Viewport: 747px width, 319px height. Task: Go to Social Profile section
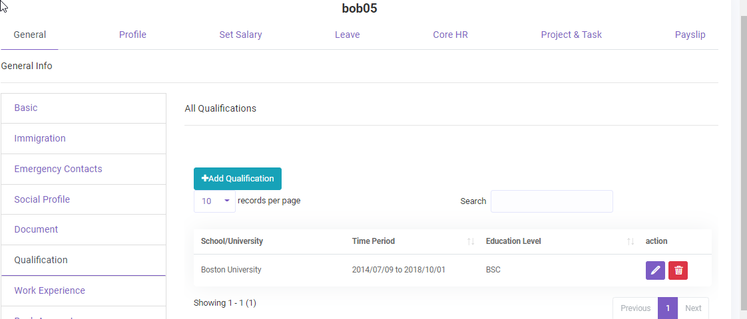(42, 199)
